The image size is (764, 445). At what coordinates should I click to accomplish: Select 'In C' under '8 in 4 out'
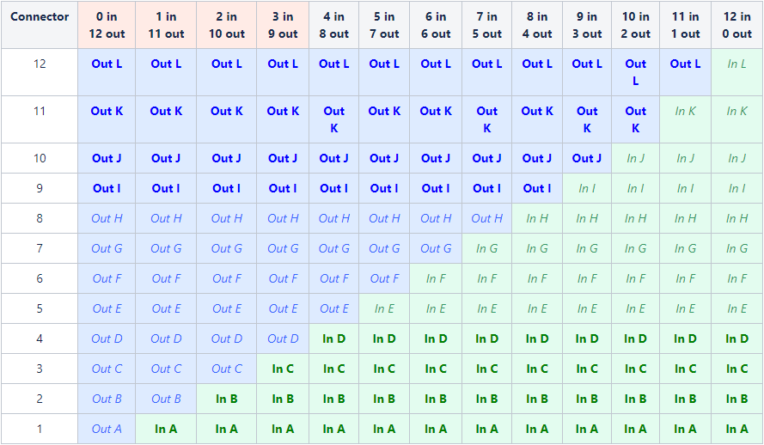(x=537, y=369)
